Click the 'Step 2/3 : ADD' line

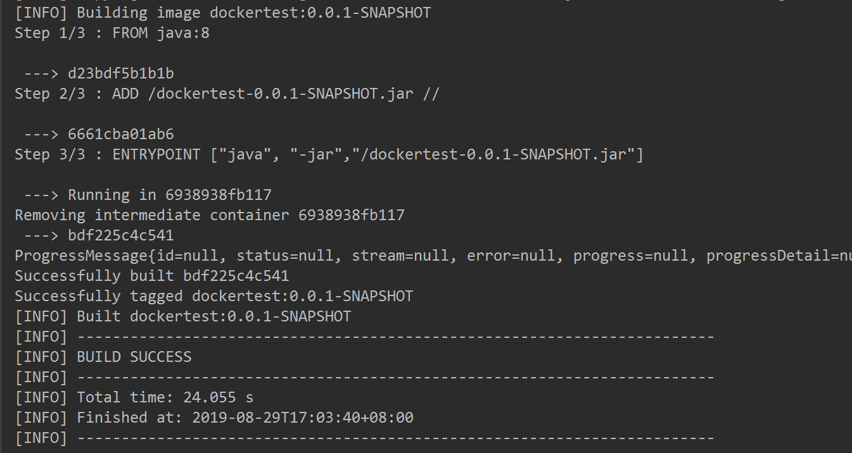click(227, 94)
